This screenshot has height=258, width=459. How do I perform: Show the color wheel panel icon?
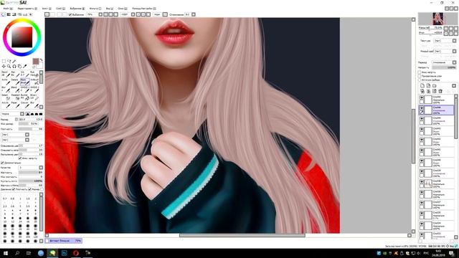pyautogui.click(x=3, y=14)
